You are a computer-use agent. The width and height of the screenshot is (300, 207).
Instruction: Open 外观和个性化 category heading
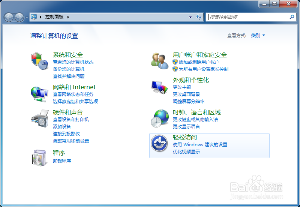pyautogui.click(x=191, y=80)
